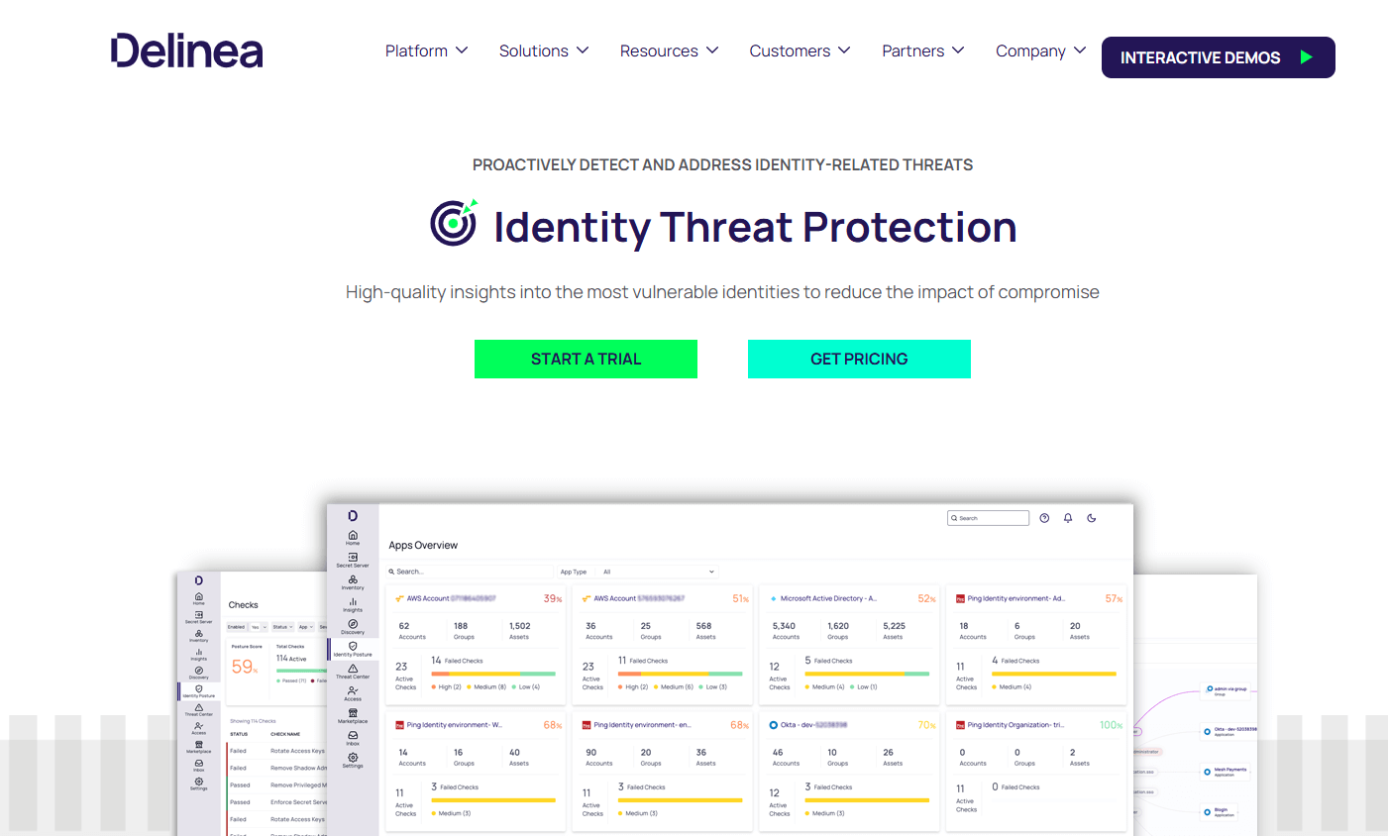Open the Inbox envelope icon

point(353,734)
